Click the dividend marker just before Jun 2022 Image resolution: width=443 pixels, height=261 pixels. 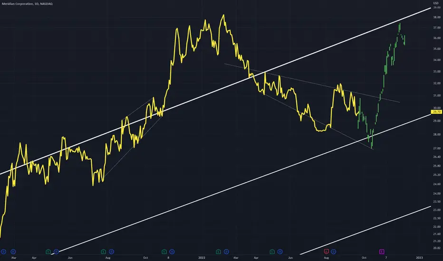(280, 252)
